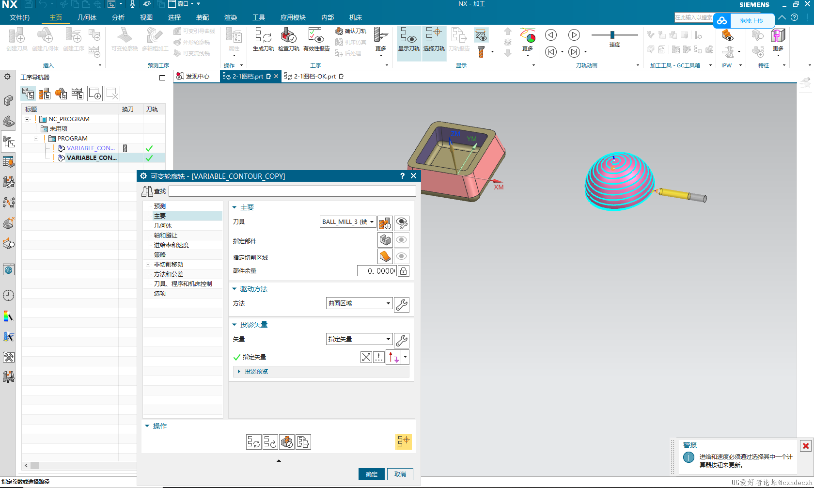Select Machine Tool View icon in navigator
The image size is (814, 488).
click(x=45, y=94)
